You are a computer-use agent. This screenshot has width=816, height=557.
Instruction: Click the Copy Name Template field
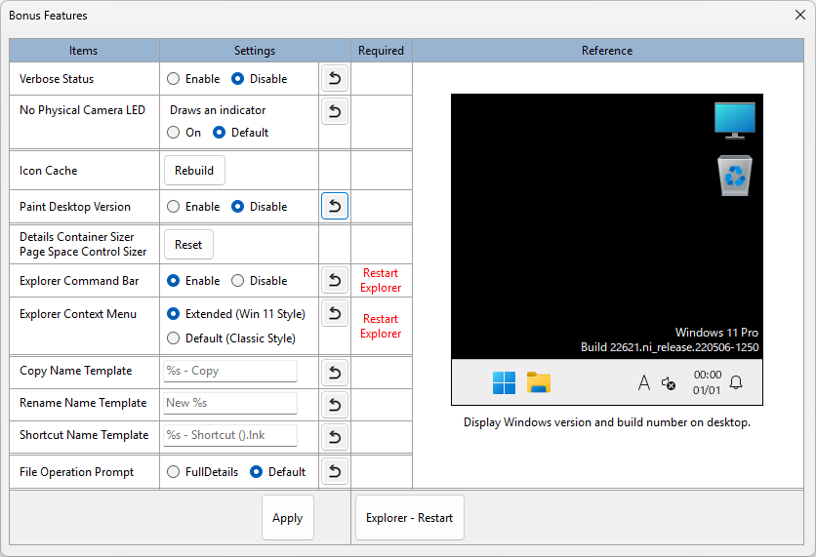[230, 371]
